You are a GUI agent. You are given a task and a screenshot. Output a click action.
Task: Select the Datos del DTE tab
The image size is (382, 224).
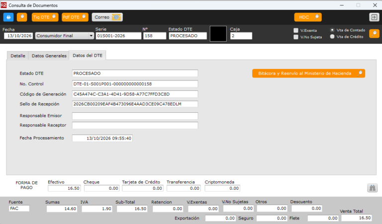(88, 56)
